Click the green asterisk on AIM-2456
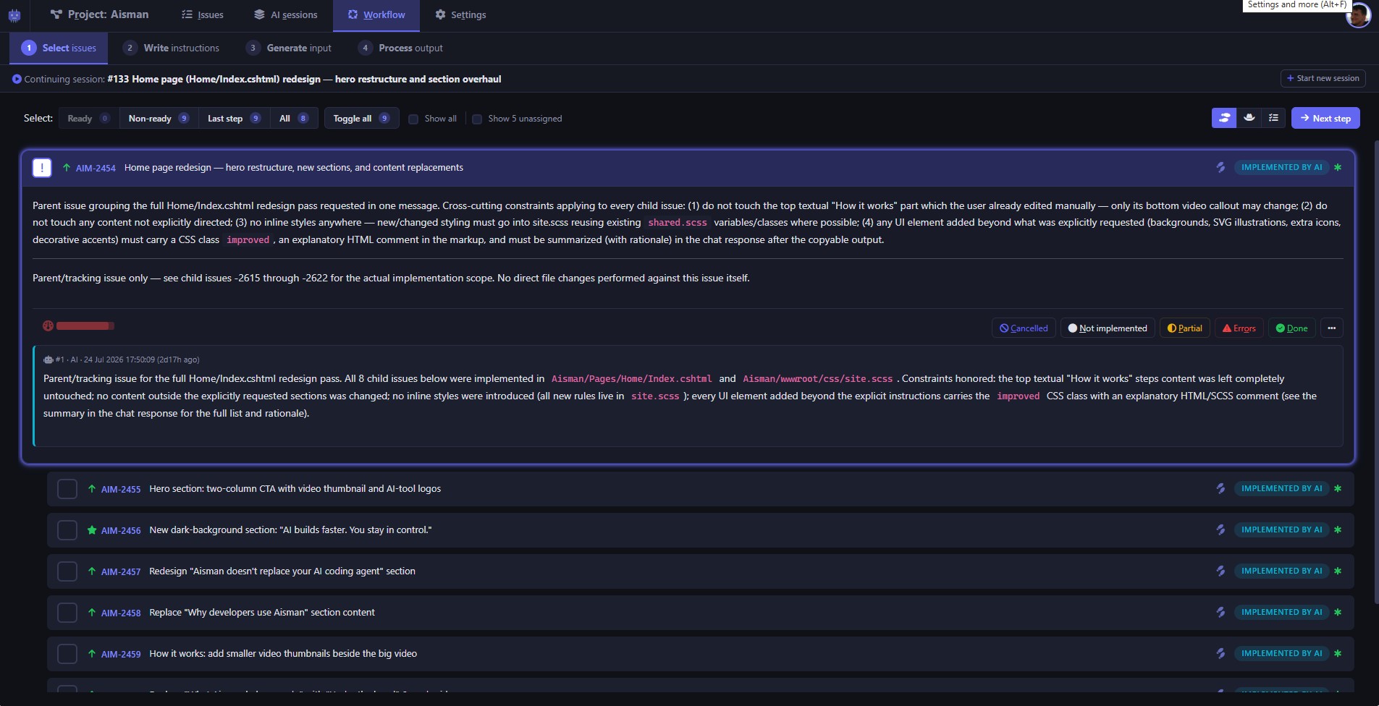The image size is (1379, 706). 1338,529
